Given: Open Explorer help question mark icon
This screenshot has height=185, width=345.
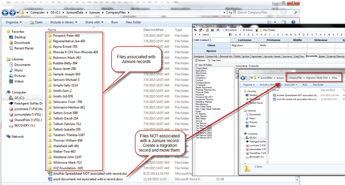Looking at the screenshot, I should (x=293, y=22).
